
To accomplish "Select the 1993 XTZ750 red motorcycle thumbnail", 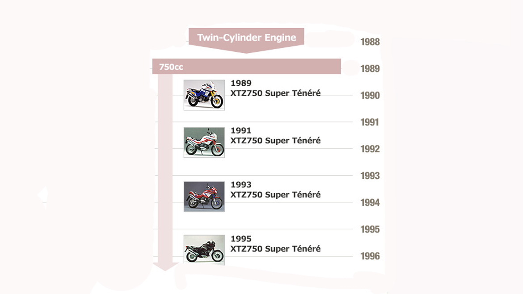I will [204, 197].
